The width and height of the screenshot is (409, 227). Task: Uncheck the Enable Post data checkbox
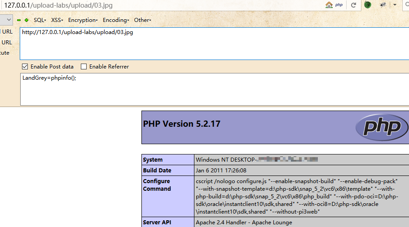[25, 67]
